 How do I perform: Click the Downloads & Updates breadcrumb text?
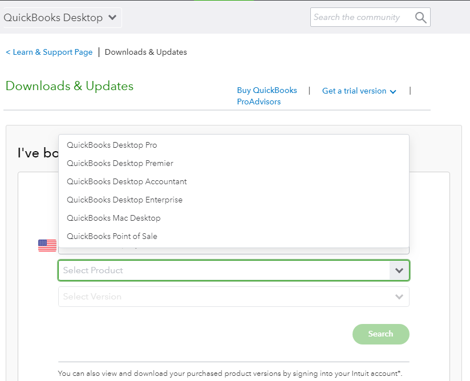click(145, 52)
